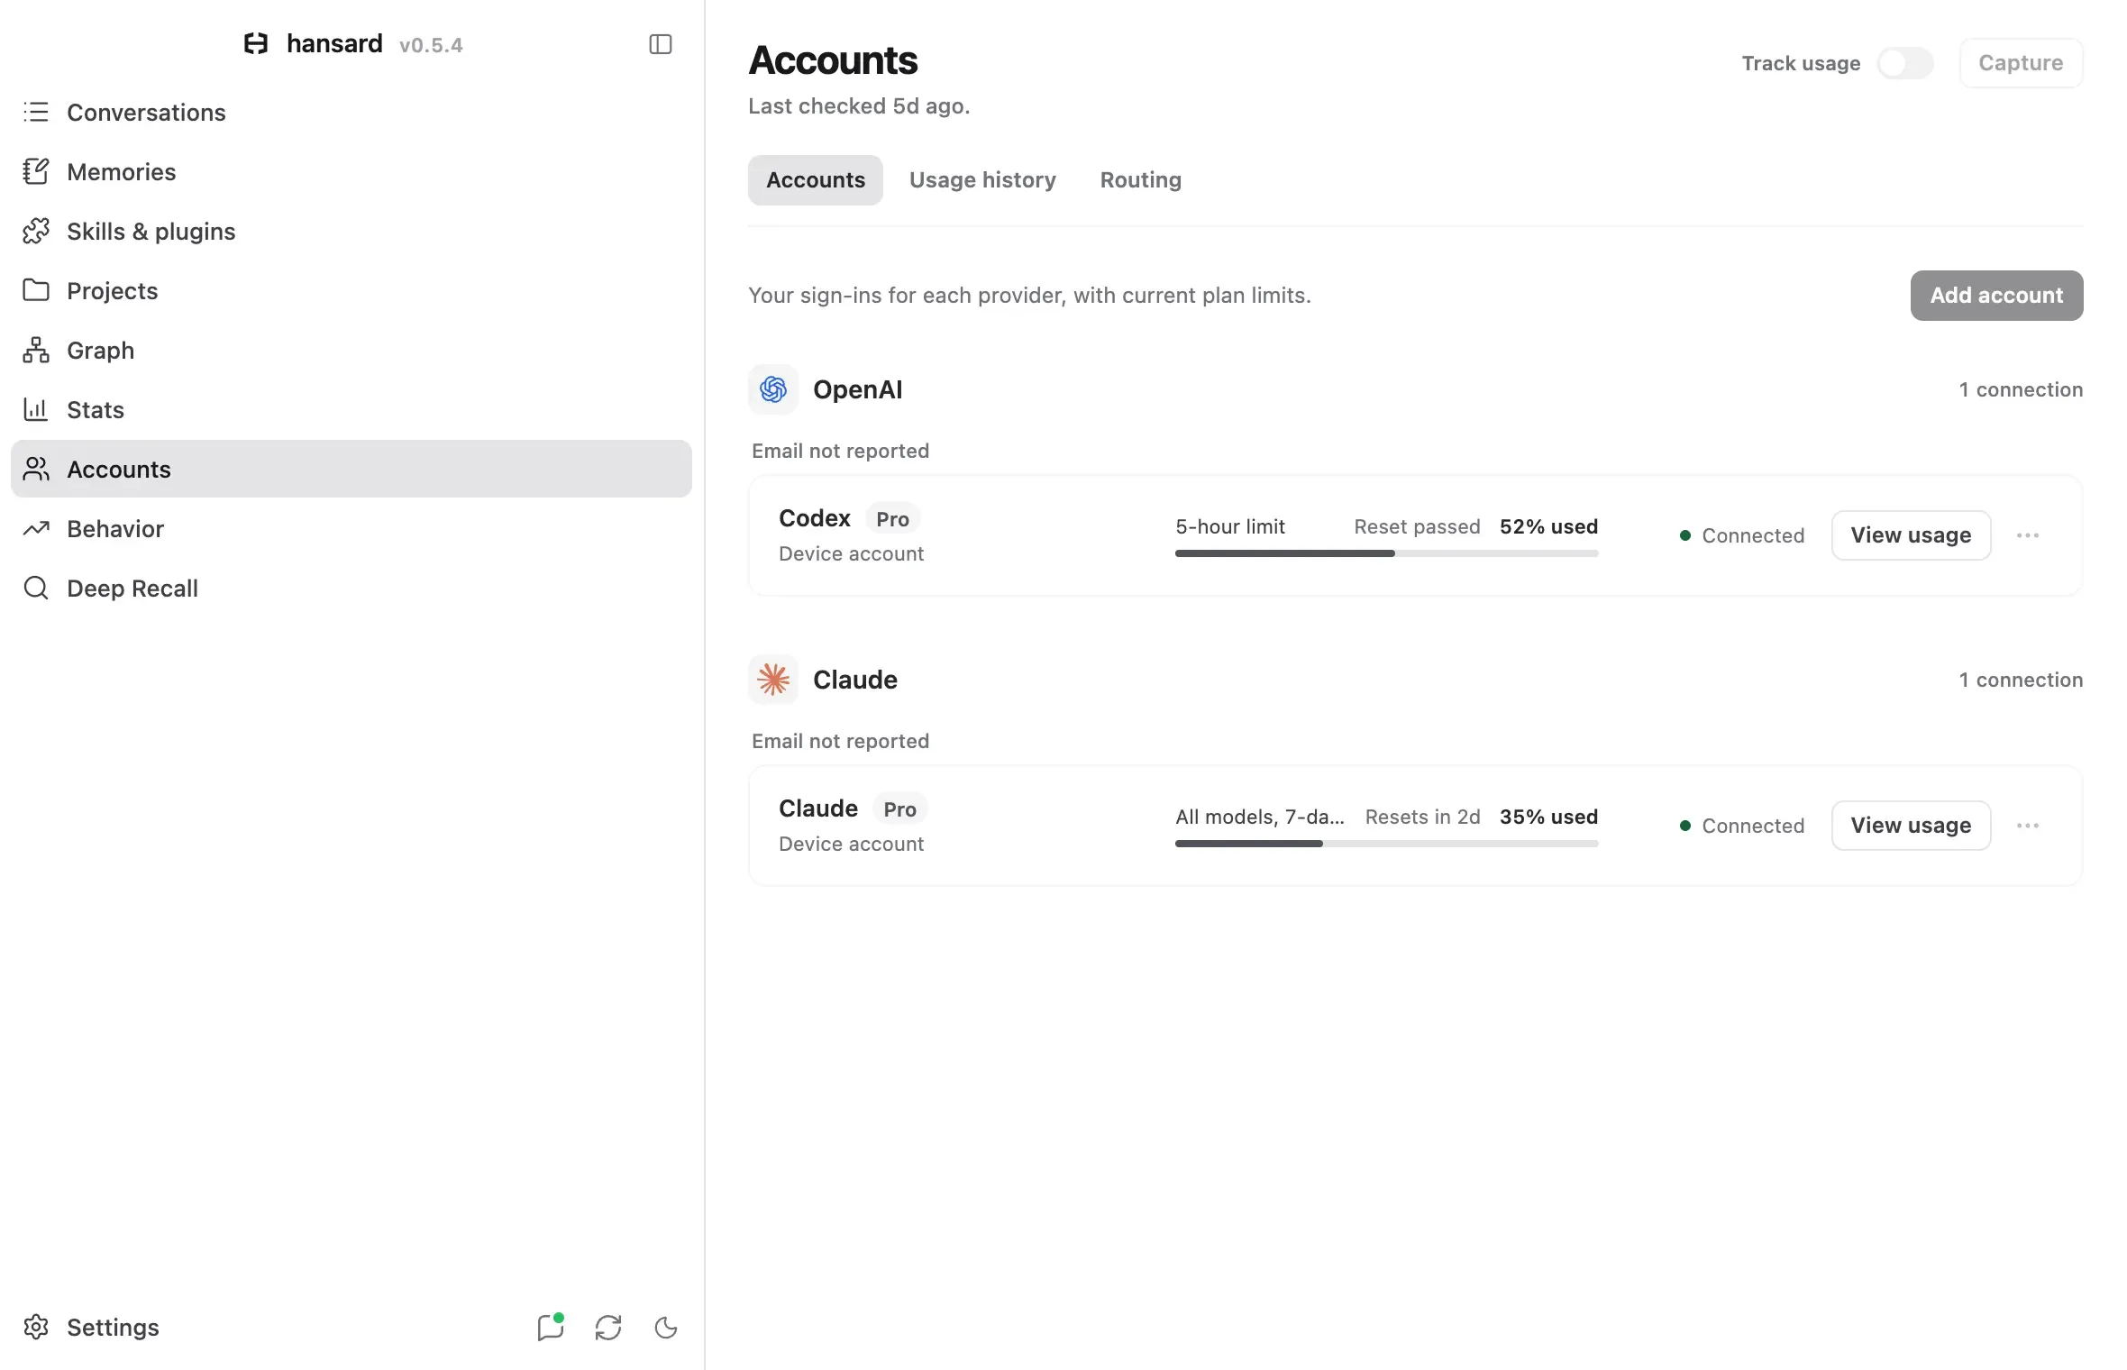Click the 52% used label

(1548, 526)
